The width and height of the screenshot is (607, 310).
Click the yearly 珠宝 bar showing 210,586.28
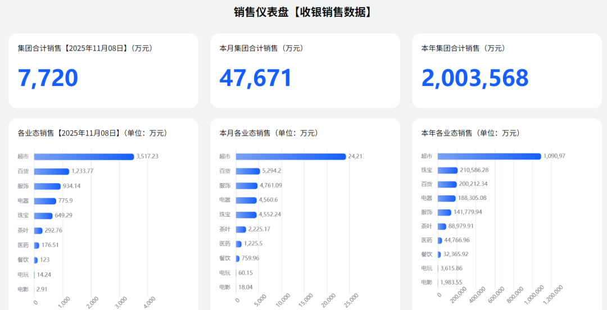tap(447, 170)
